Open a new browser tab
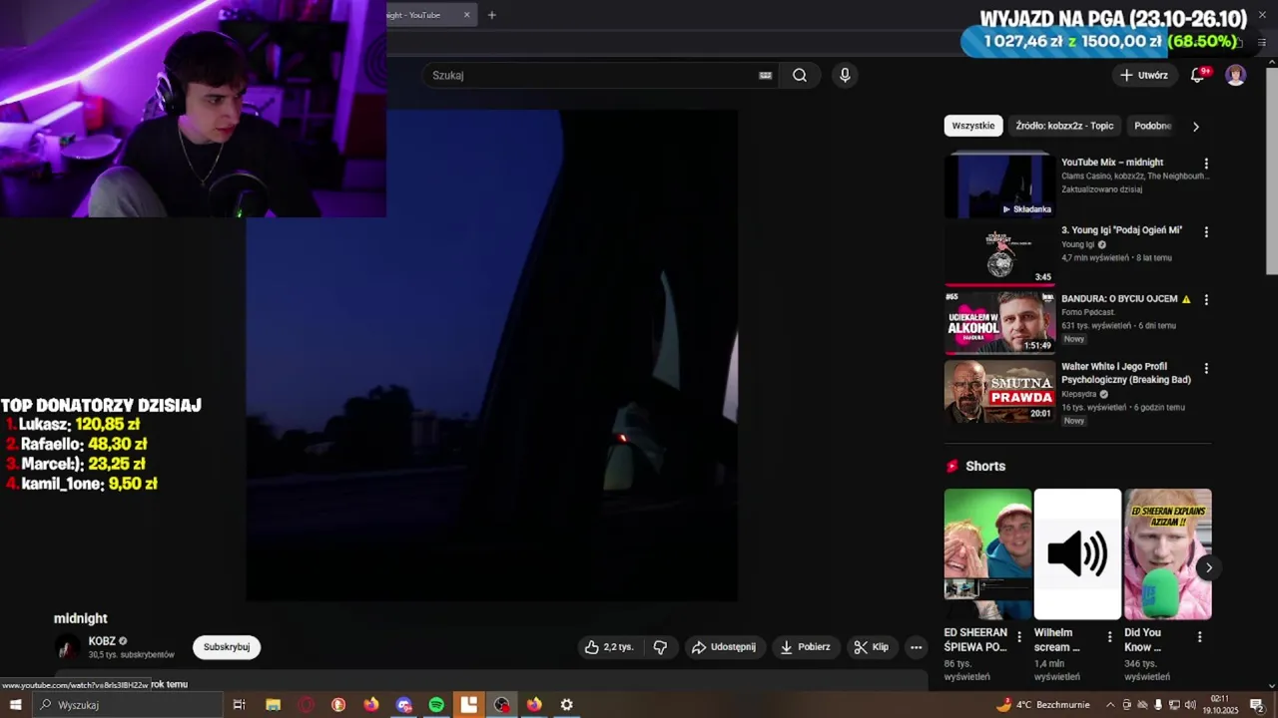Viewport: 1278px width, 718px height. (x=491, y=15)
